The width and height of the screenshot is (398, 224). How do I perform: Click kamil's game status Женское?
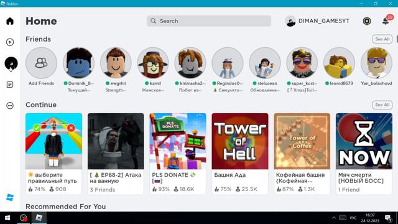click(x=153, y=90)
